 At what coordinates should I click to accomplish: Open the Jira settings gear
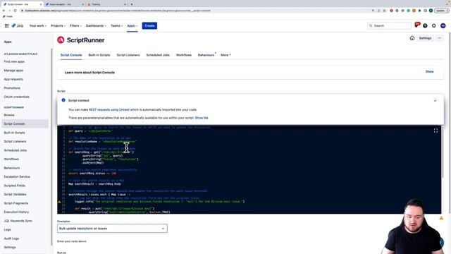[x=434, y=25]
